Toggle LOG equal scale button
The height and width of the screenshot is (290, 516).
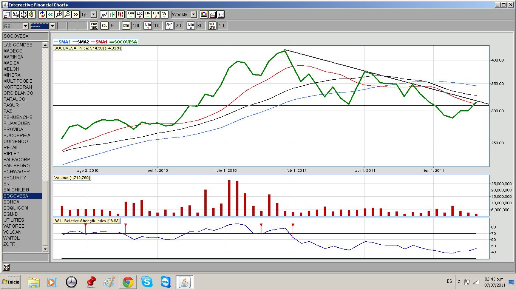coord(131,14)
